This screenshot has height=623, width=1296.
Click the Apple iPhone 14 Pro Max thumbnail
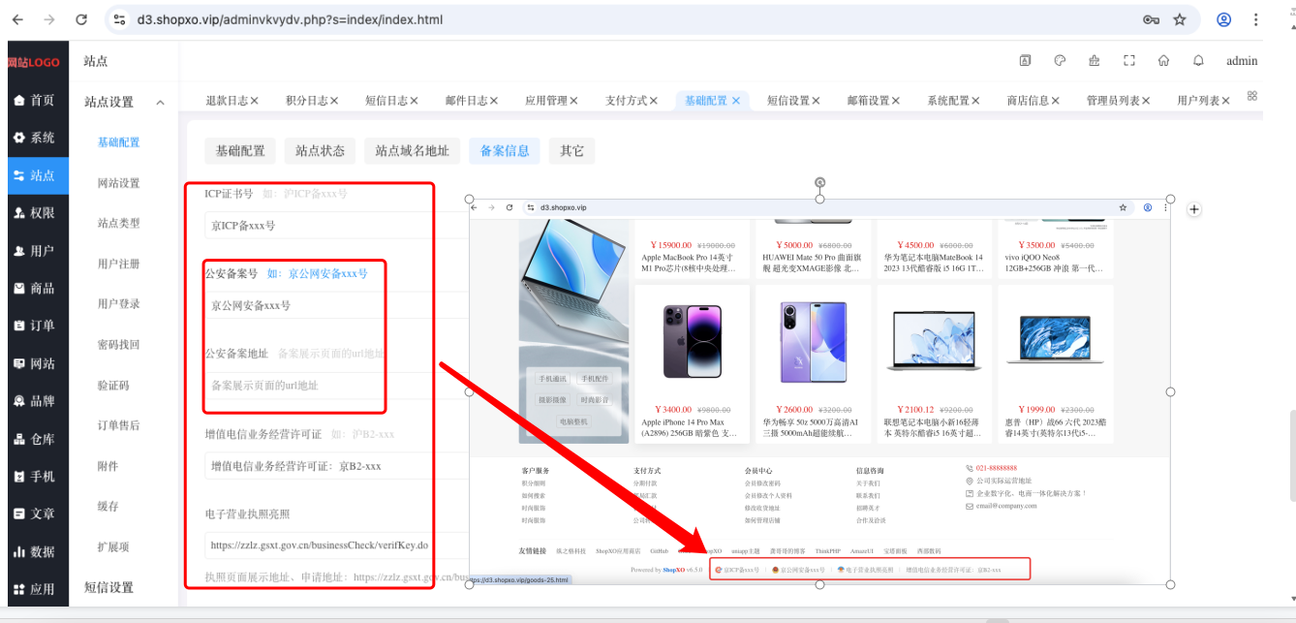692,342
